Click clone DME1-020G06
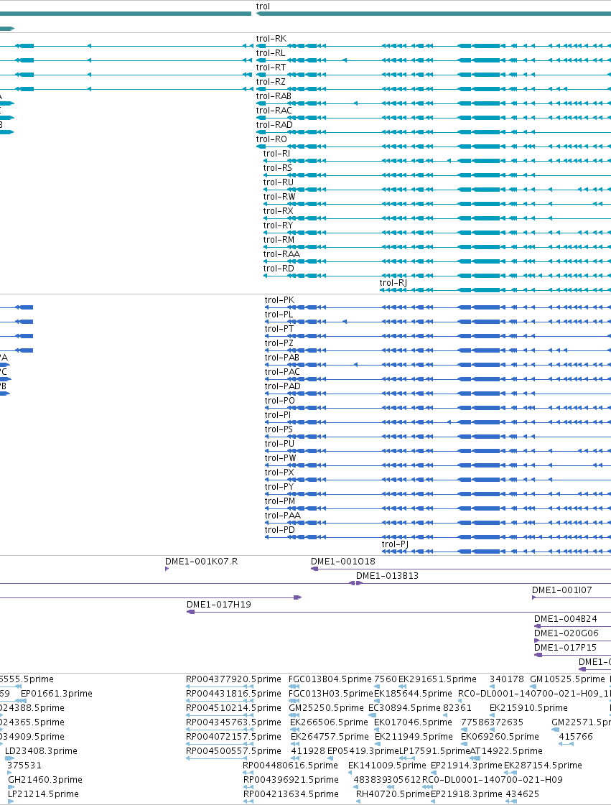This screenshot has width=611, height=805. [566, 634]
